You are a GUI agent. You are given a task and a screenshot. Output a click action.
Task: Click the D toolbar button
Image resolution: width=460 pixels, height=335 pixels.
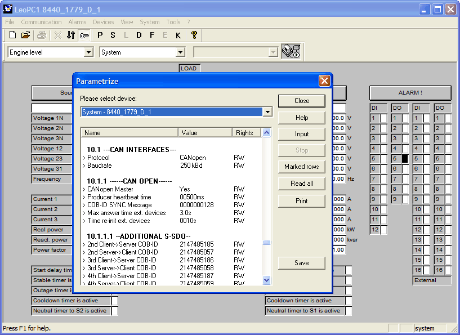click(x=139, y=35)
